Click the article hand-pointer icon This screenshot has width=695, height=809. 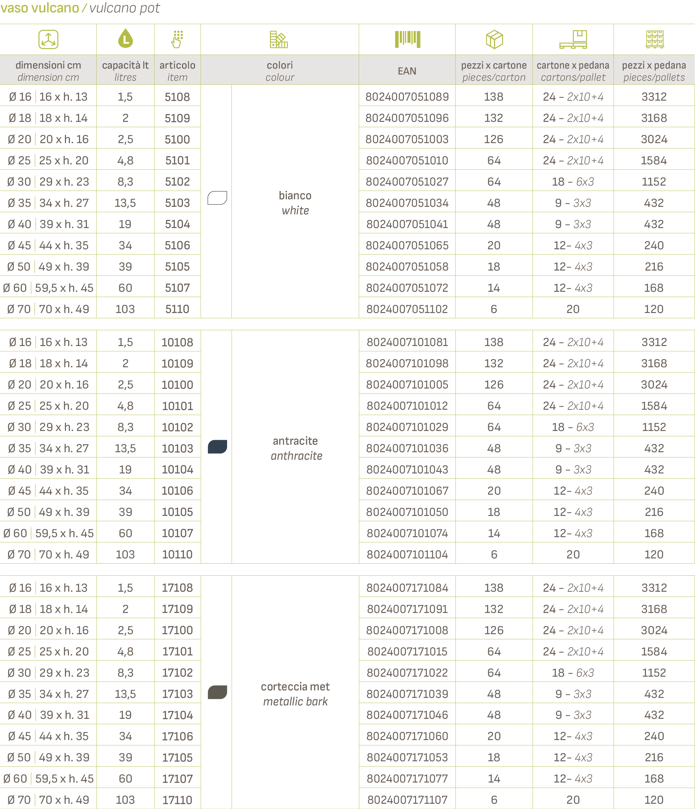pos(177,39)
